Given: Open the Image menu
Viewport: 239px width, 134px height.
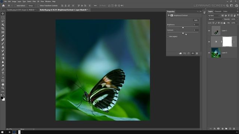Looking at the screenshot, I should pos(14,1).
